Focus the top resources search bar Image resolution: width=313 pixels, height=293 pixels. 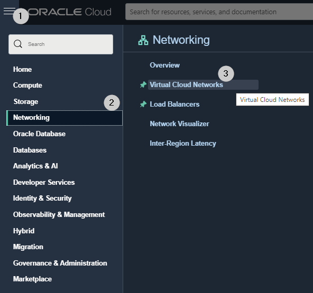coord(219,12)
